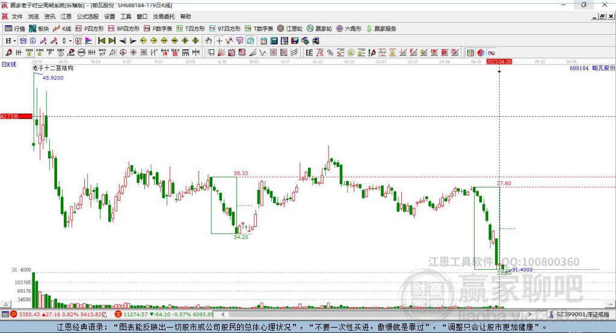Click the blue truck icon
The image size is (616, 333).
[x=315, y=41]
